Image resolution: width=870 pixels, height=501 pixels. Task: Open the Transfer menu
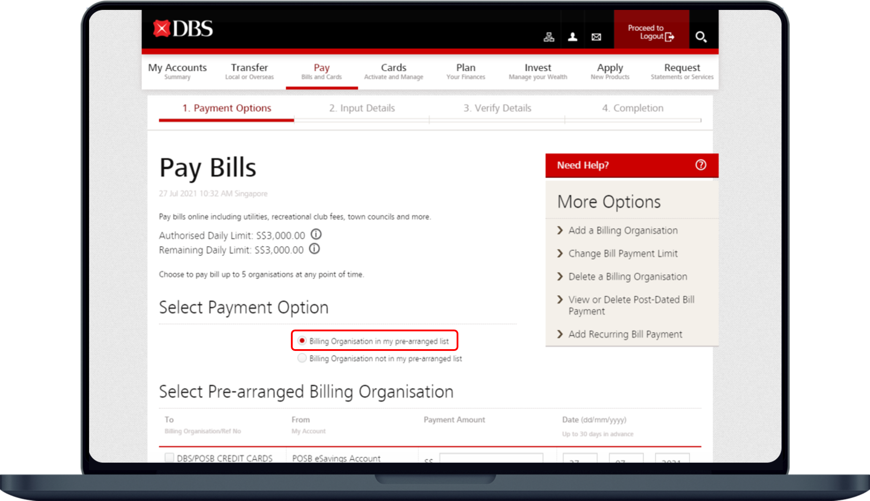tap(249, 71)
